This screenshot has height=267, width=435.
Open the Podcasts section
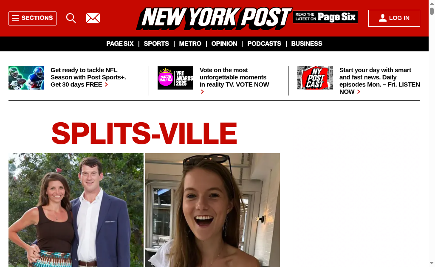click(264, 44)
